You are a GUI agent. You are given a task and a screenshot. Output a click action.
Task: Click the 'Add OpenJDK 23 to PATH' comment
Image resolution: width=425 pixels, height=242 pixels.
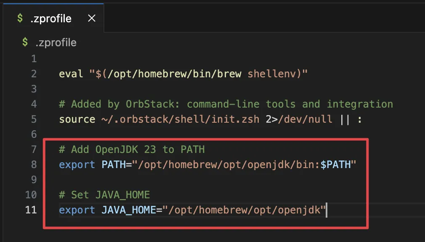132,149
